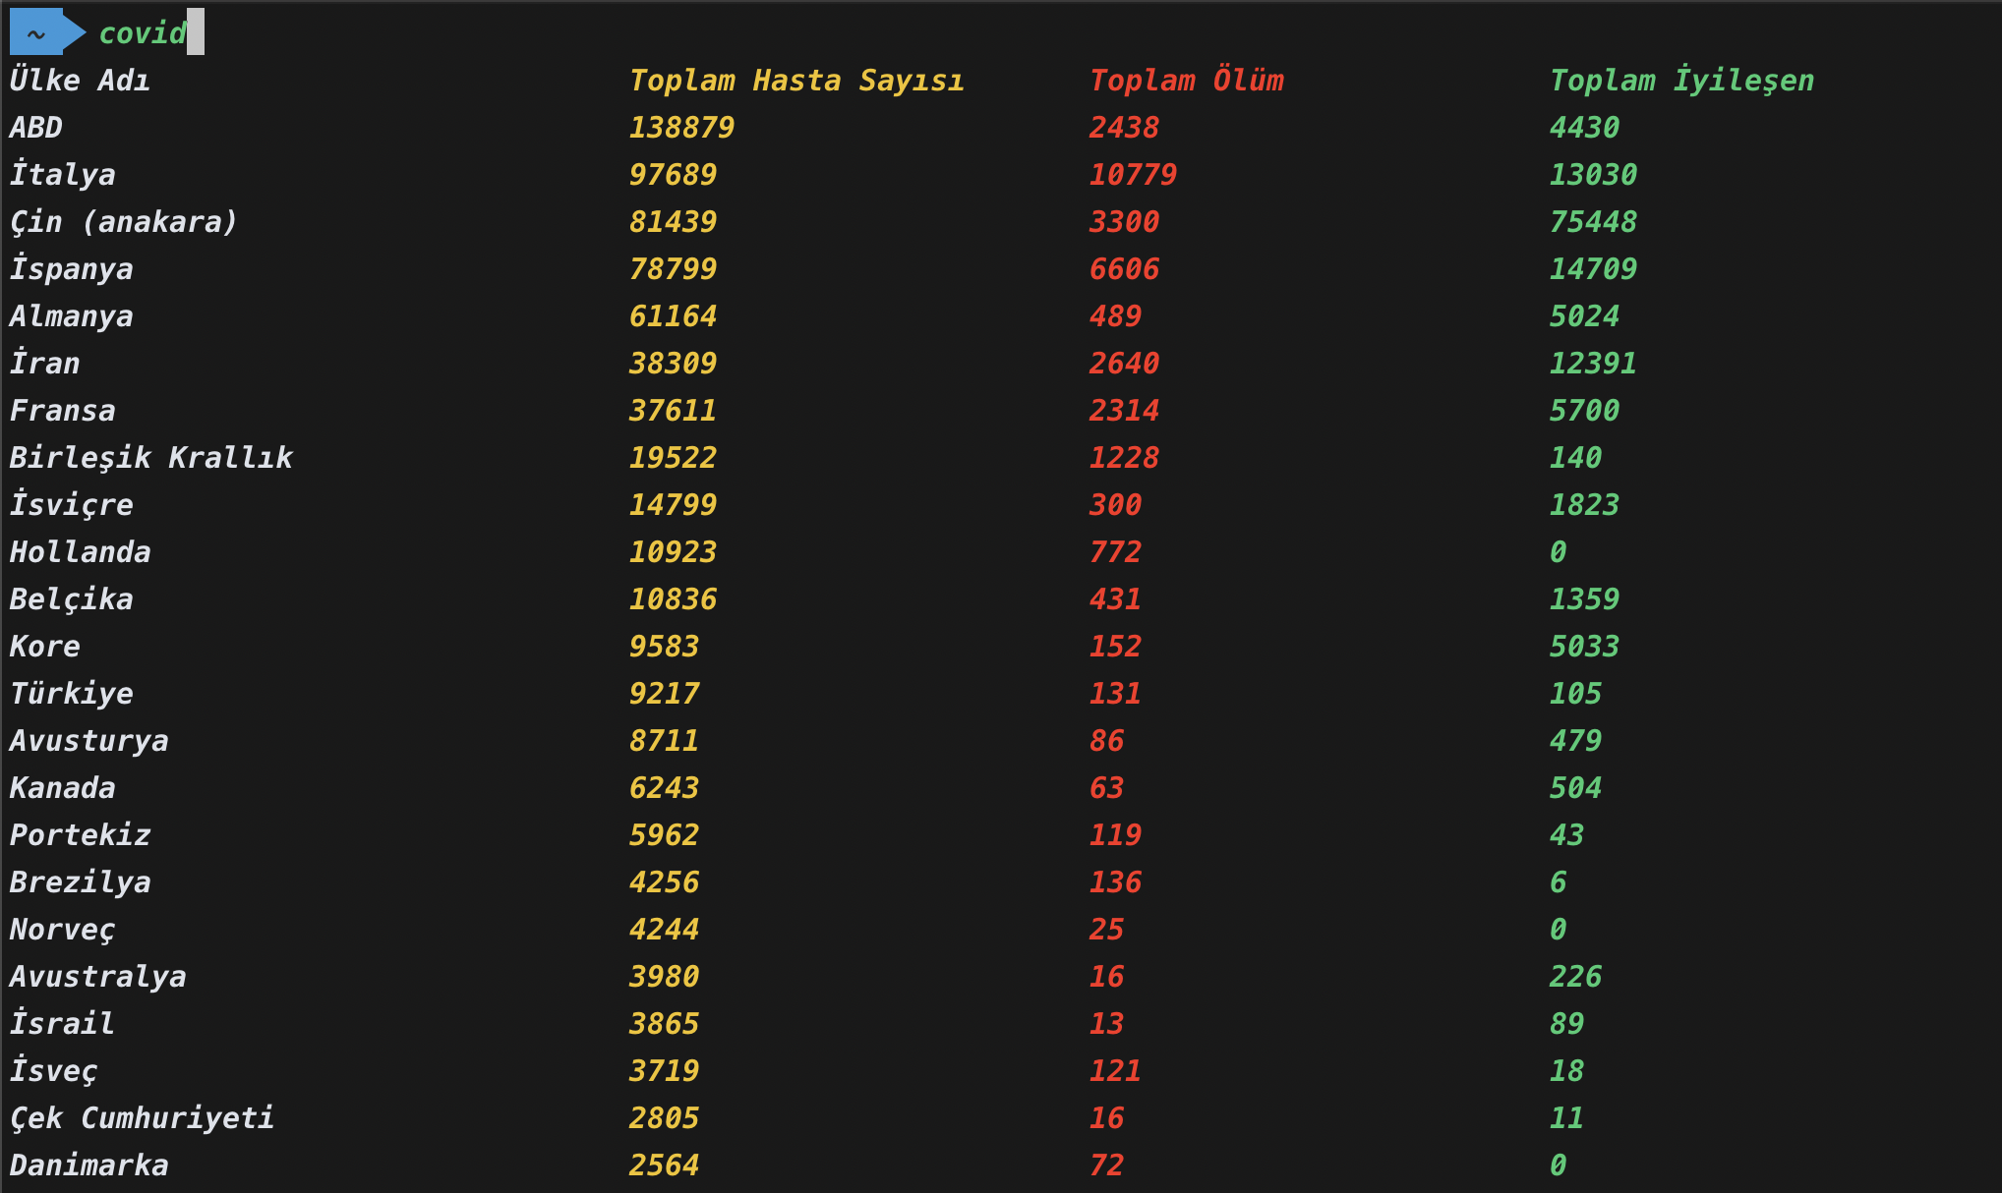Click the Çek Cumhuriyeti row label
The width and height of the screenshot is (2002, 1193).
142,1118
